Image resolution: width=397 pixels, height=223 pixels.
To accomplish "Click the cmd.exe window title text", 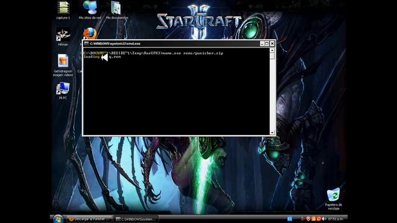I will click(115, 43).
